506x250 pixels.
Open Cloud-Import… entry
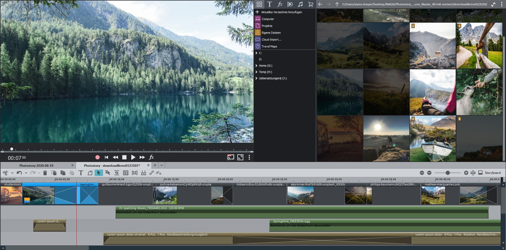pyautogui.click(x=271, y=39)
